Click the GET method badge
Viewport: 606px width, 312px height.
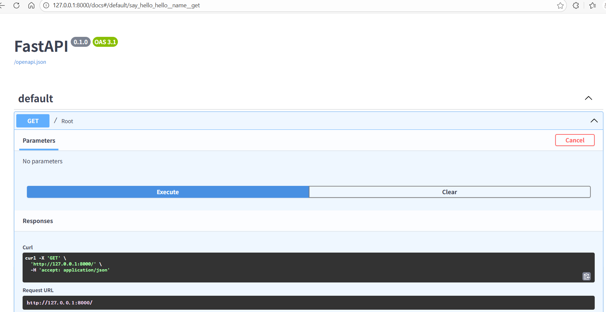33,121
